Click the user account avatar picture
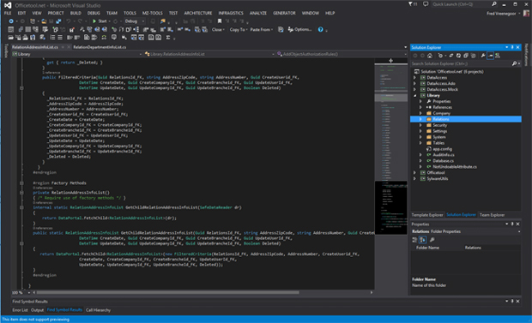Screen dimensions: 532x323 click(526, 13)
